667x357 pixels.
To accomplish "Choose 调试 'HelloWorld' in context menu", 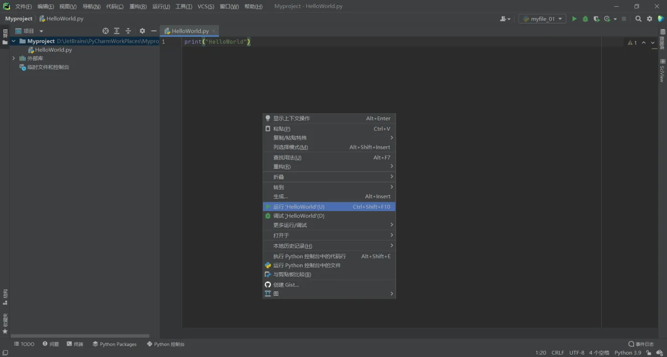I will [x=329, y=216].
